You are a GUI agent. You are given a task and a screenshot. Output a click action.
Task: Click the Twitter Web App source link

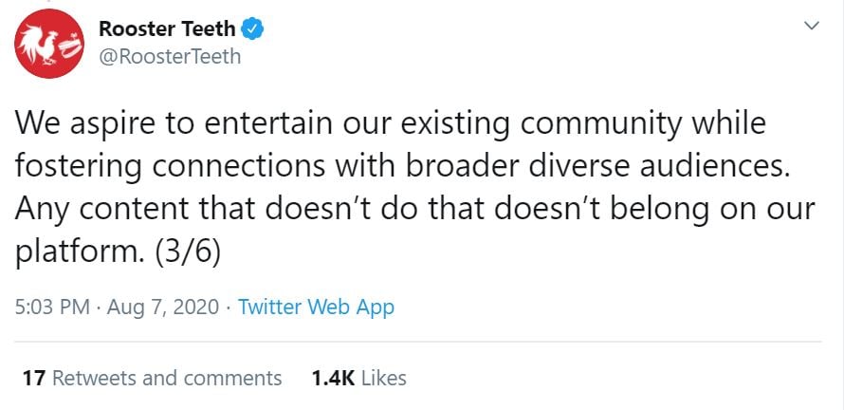316,307
